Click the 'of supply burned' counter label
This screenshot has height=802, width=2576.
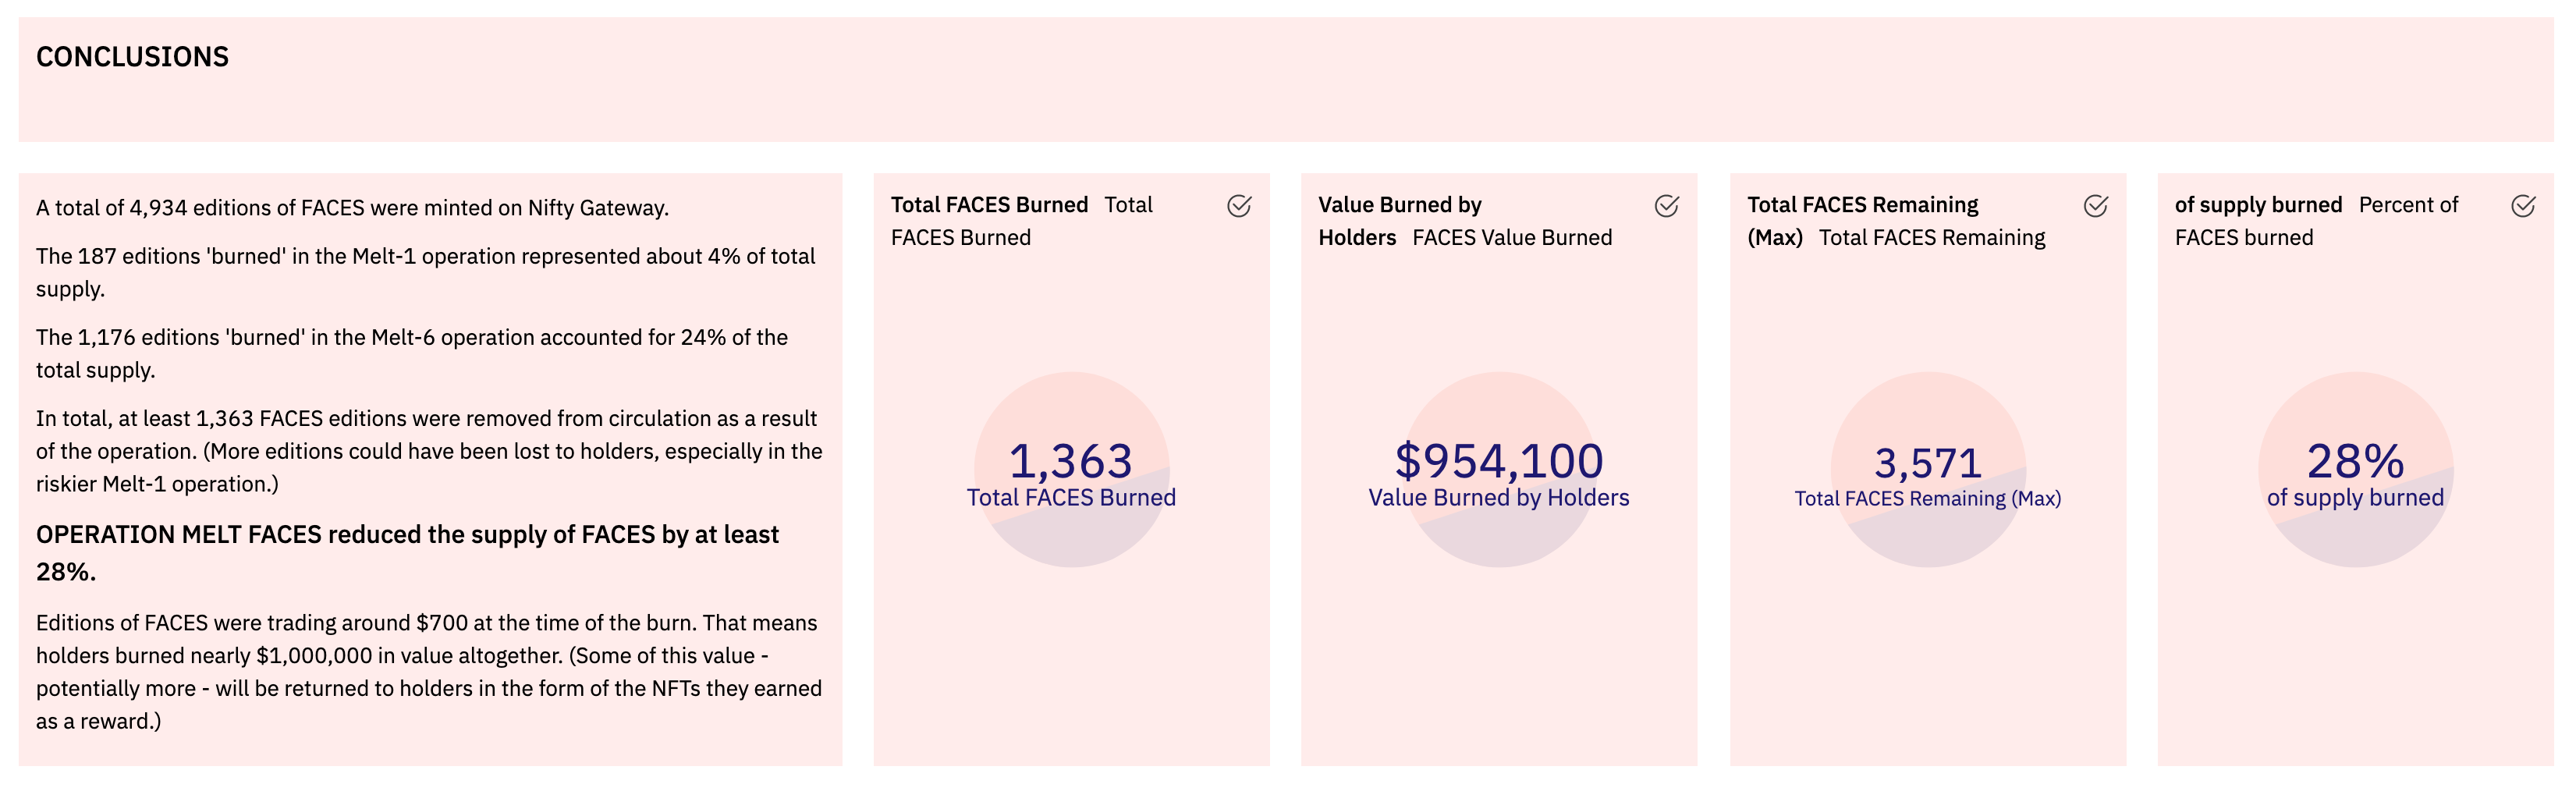click(x=2355, y=498)
